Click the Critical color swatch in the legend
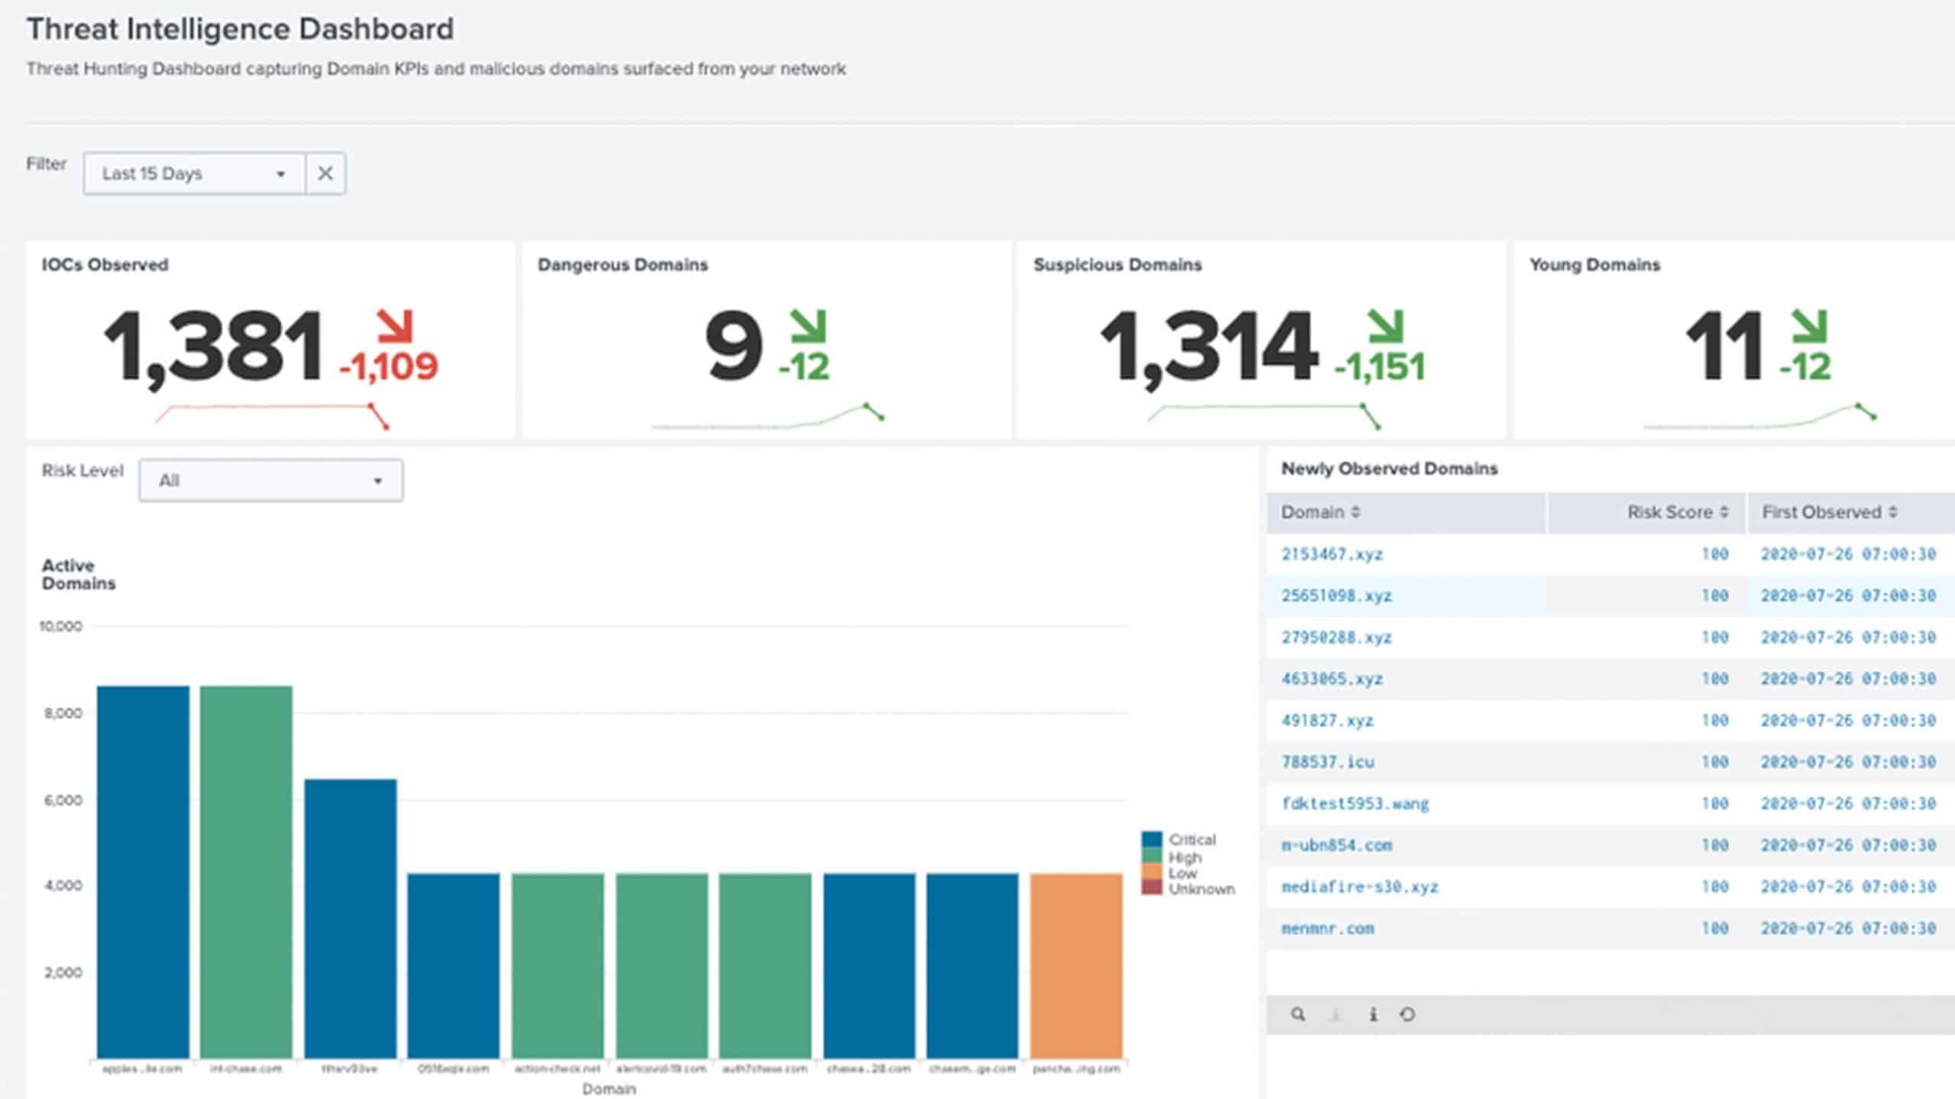Viewport: 1955px width, 1099px height. (x=1151, y=840)
